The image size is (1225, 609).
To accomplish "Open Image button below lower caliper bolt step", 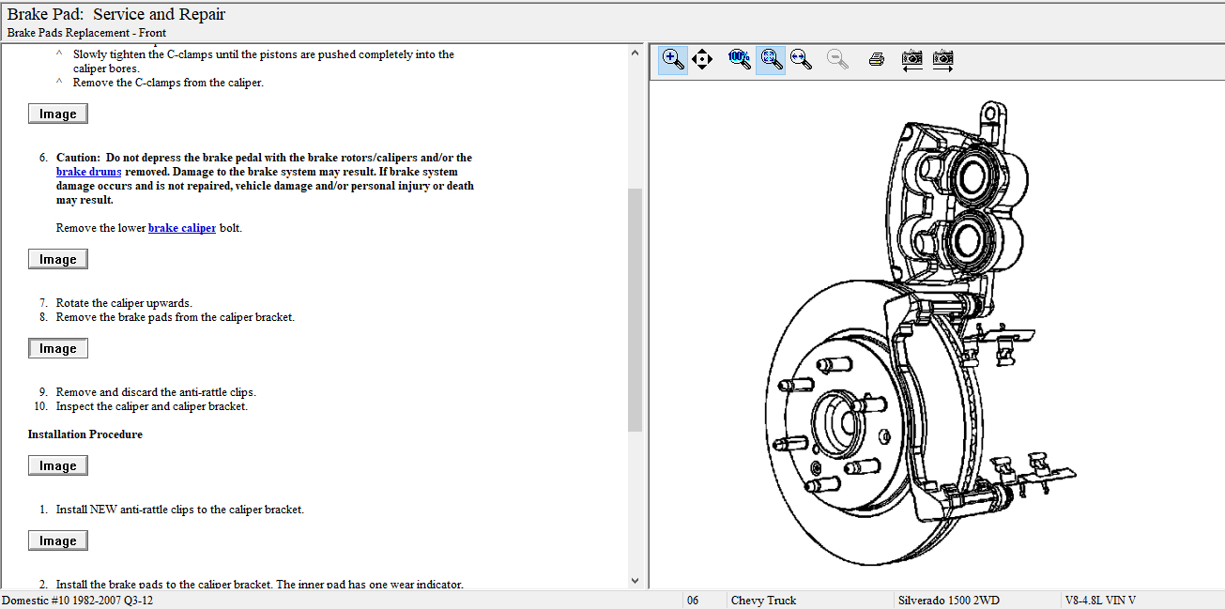I will click(58, 259).
